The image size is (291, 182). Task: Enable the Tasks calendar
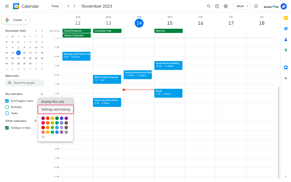[7, 113]
